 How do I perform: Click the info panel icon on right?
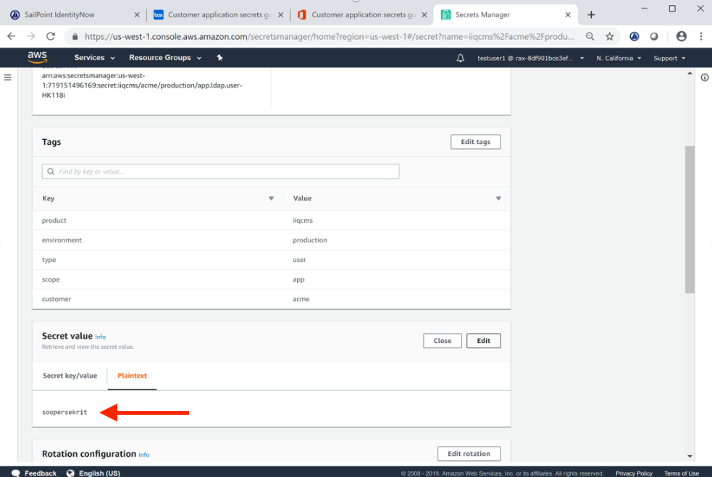tap(704, 77)
